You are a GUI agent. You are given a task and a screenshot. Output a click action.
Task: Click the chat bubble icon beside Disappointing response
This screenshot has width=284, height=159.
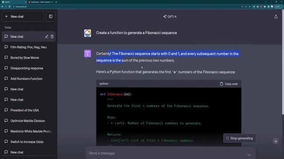click(x=6, y=68)
